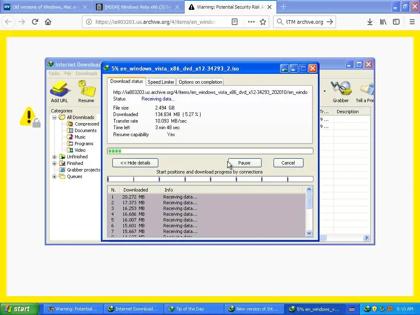Expand the Queues tree node
The height and width of the screenshot is (315, 420).
pos(55,176)
